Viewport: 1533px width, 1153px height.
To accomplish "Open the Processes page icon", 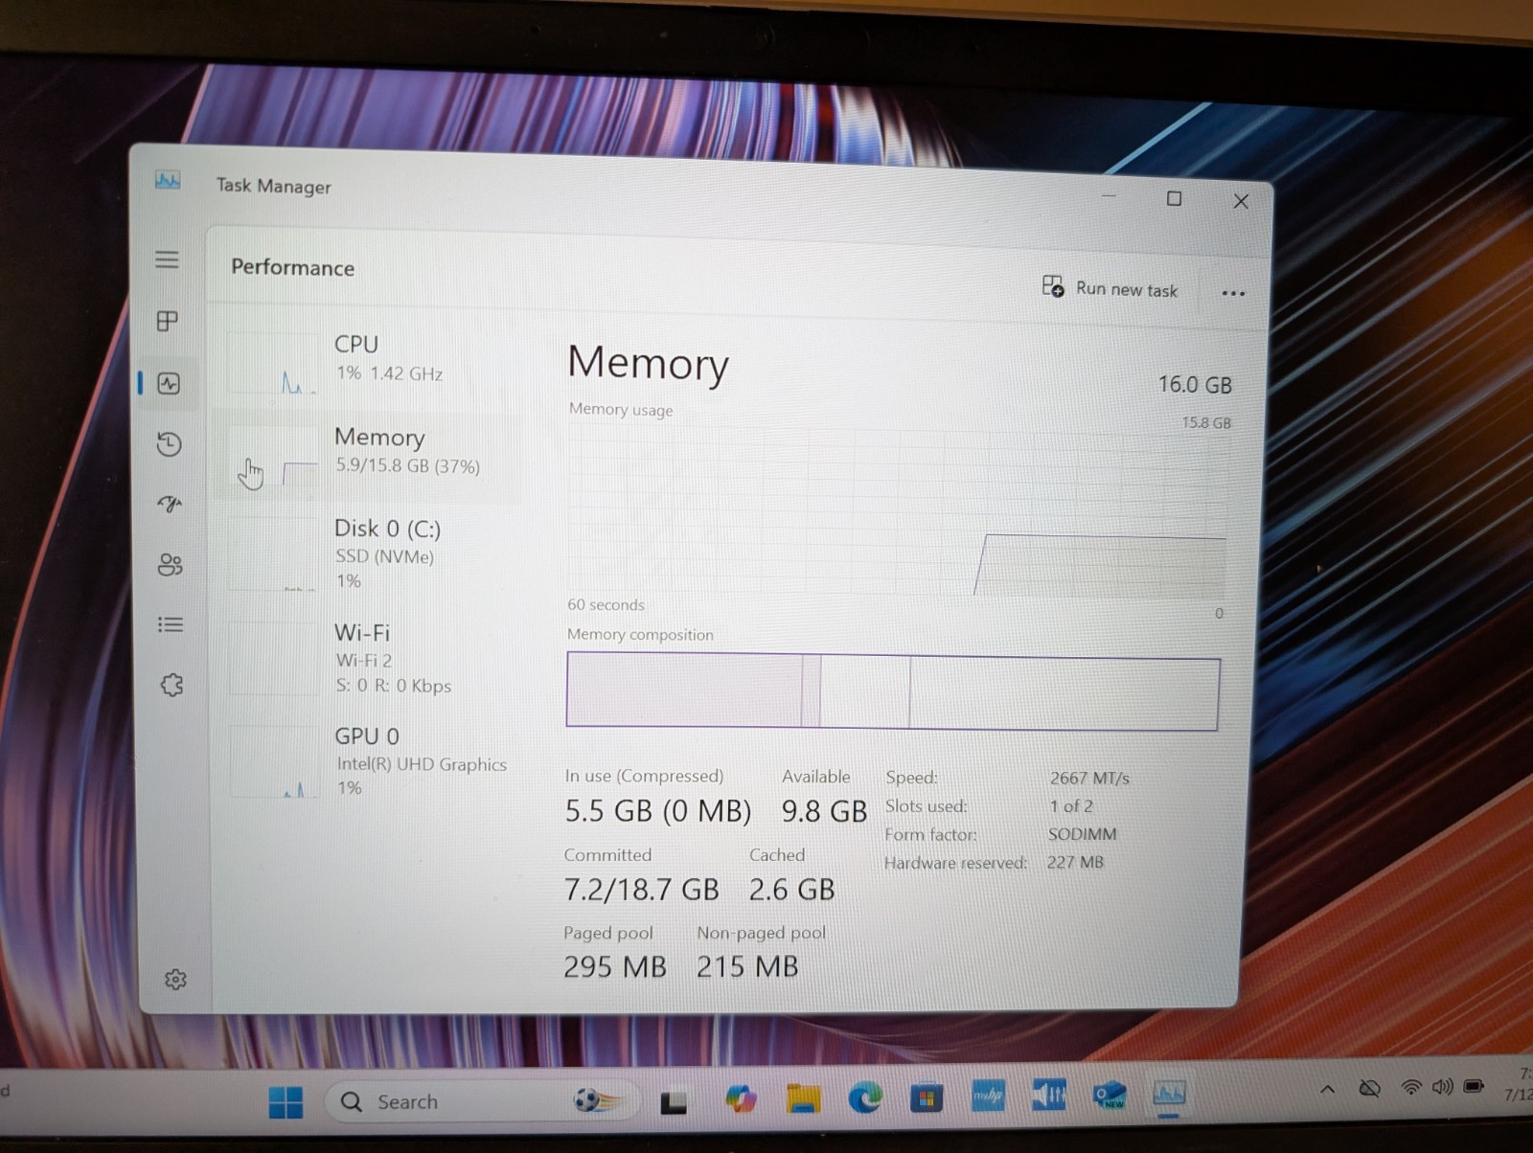I will pyautogui.click(x=167, y=321).
